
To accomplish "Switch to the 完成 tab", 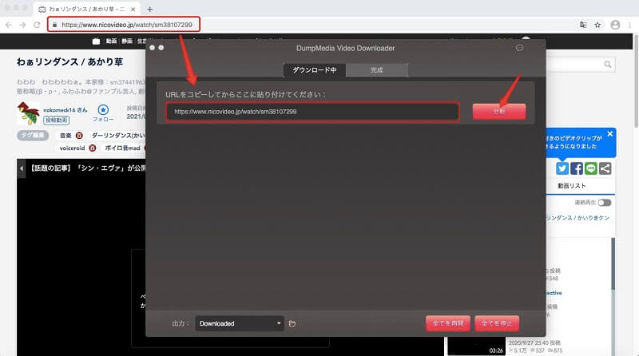I will (x=376, y=70).
